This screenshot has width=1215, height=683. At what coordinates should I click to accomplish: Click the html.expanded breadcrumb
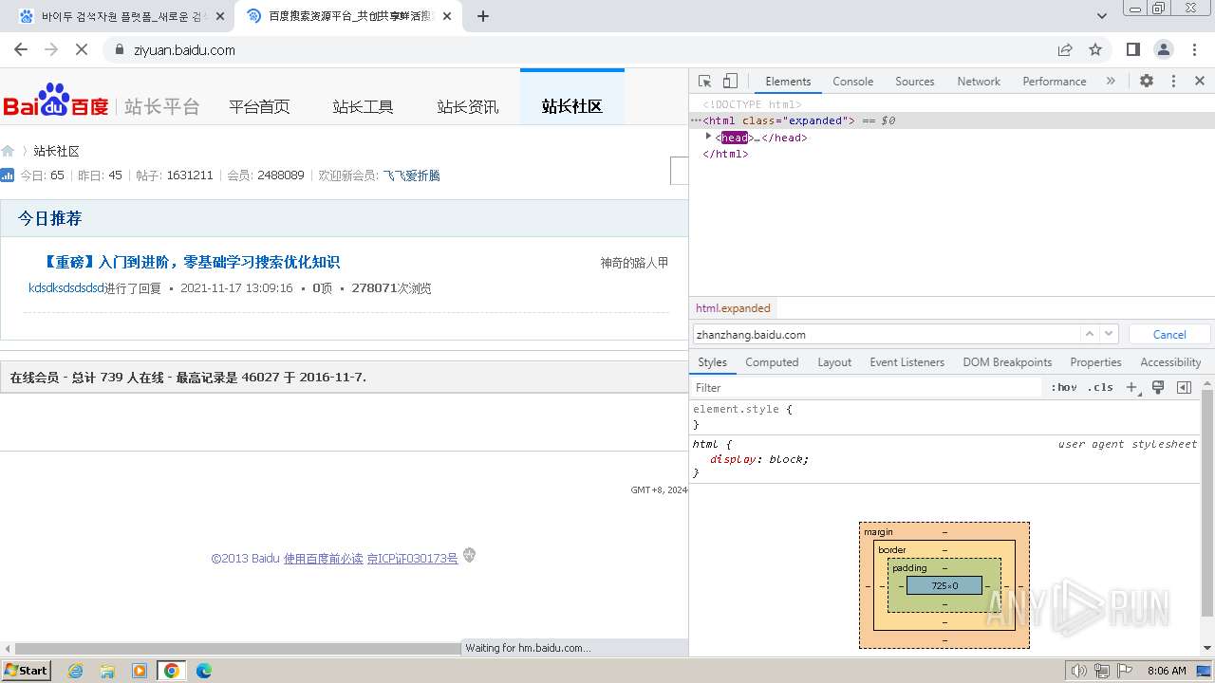(733, 308)
